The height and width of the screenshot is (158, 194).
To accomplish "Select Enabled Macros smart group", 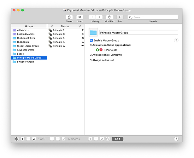I will [x=29, y=34].
